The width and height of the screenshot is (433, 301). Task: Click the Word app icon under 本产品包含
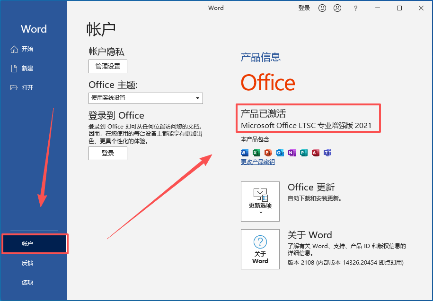[245, 153]
